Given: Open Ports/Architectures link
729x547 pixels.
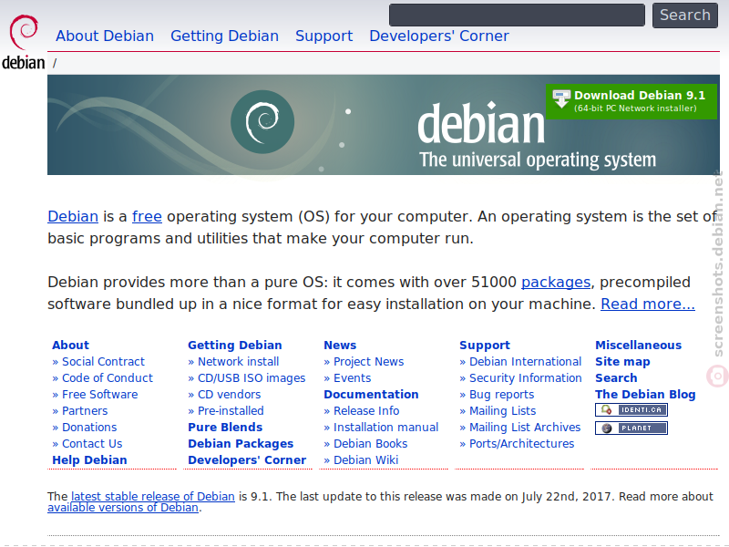Looking at the screenshot, I should [x=521, y=444].
